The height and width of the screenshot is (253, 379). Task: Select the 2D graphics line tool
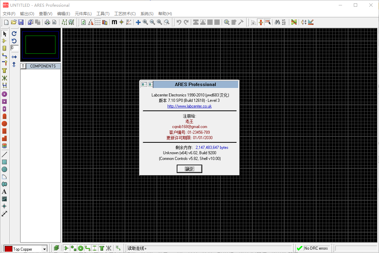pyautogui.click(x=4, y=155)
